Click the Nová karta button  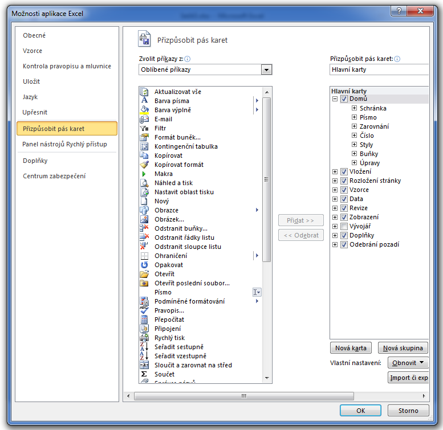click(351, 348)
